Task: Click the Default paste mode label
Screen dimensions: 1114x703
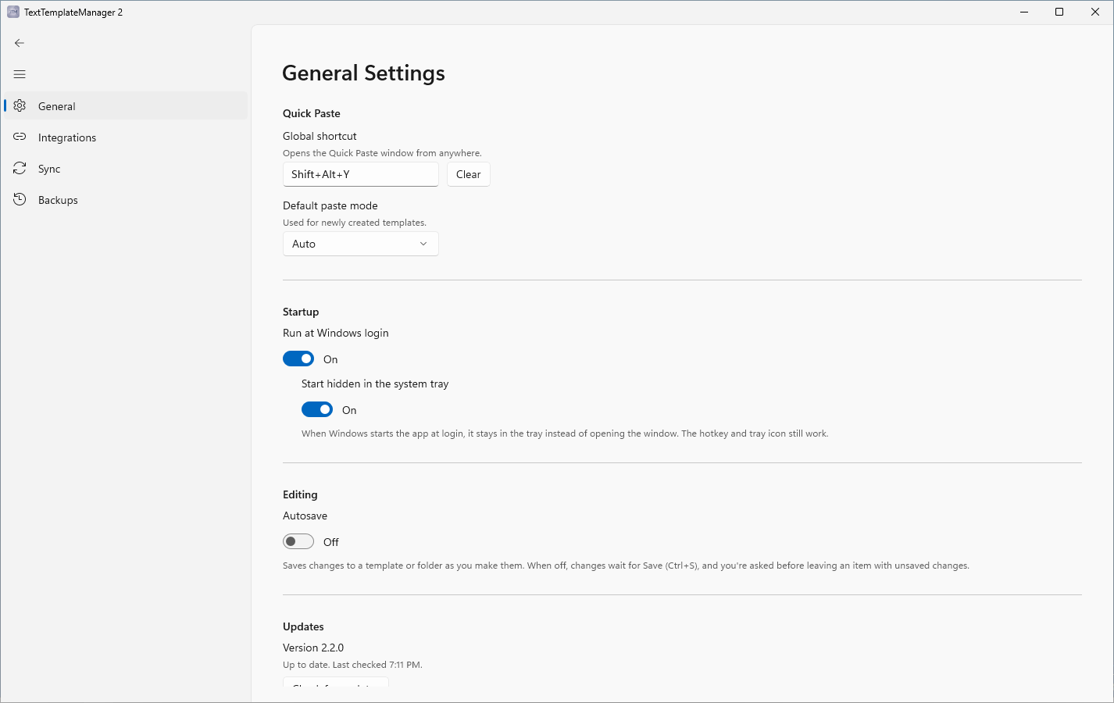Action: (330, 205)
